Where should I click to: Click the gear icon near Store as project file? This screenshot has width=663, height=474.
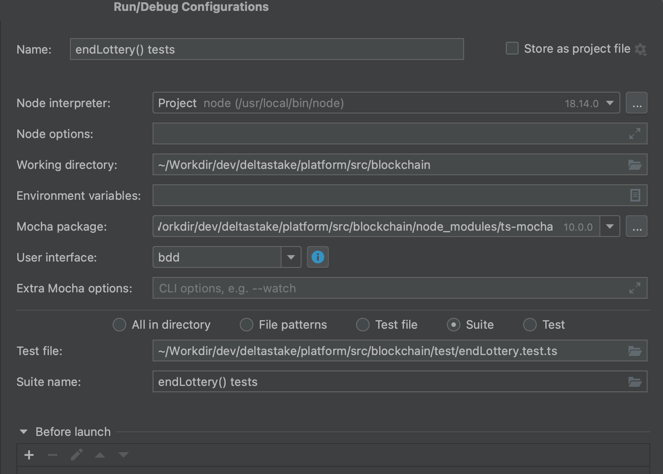[x=641, y=50]
